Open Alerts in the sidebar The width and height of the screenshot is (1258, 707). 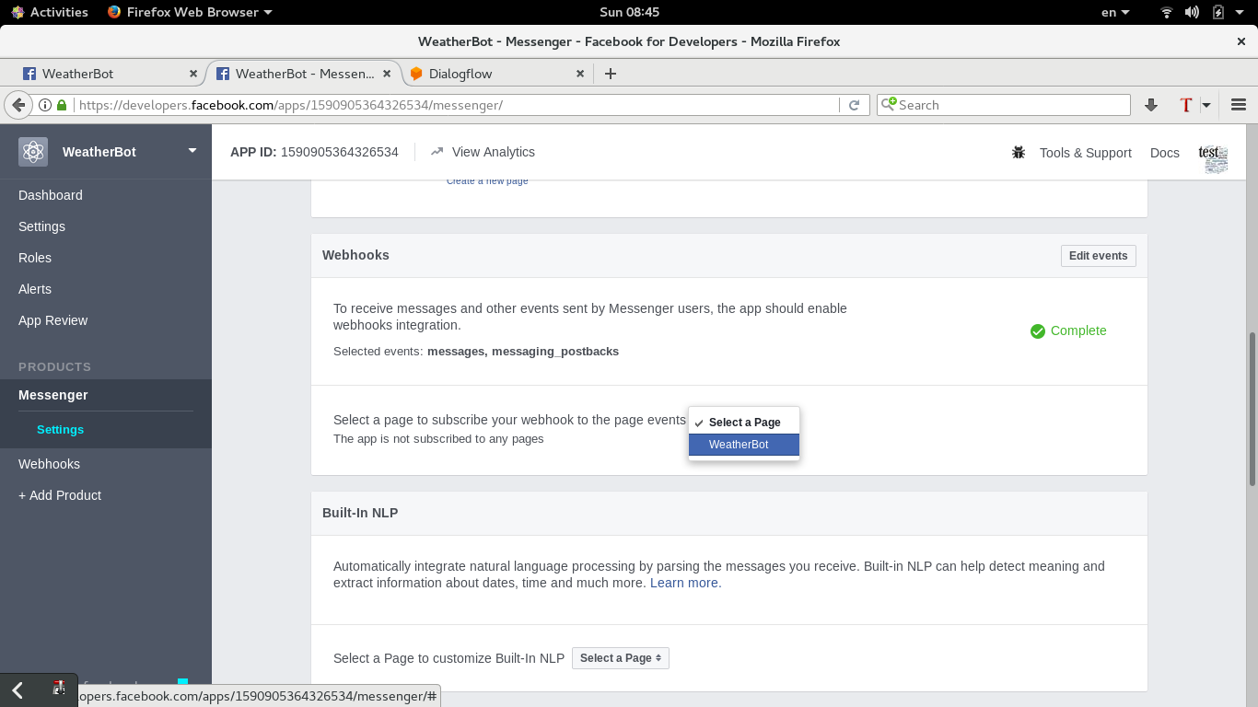(x=35, y=289)
